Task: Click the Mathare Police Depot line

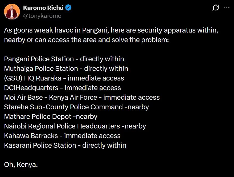Action: (51, 116)
